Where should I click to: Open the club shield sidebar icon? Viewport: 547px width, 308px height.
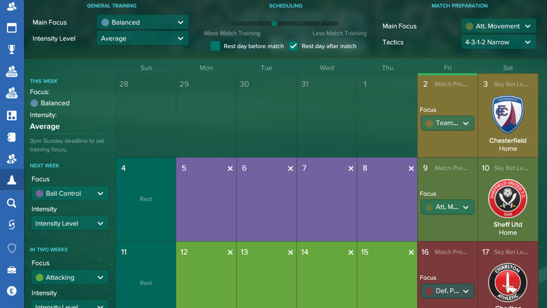pyautogui.click(x=12, y=248)
